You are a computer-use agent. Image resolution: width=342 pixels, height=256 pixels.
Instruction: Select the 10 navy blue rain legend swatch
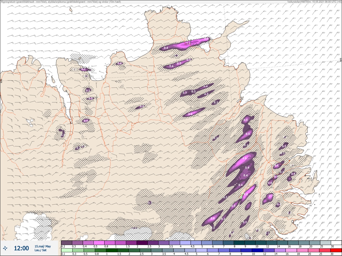(257, 250)
